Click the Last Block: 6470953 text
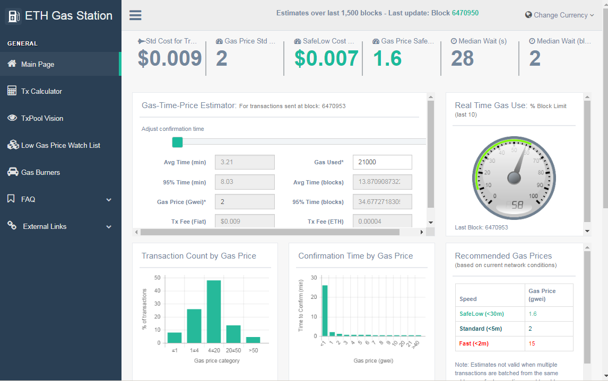The image size is (608, 381). pos(481,227)
